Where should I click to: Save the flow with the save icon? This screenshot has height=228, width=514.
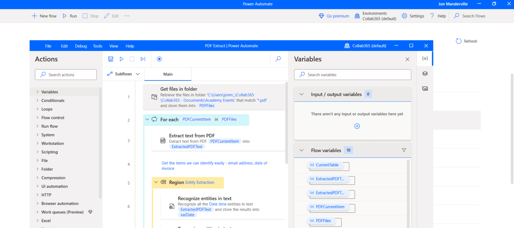tap(110, 59)
